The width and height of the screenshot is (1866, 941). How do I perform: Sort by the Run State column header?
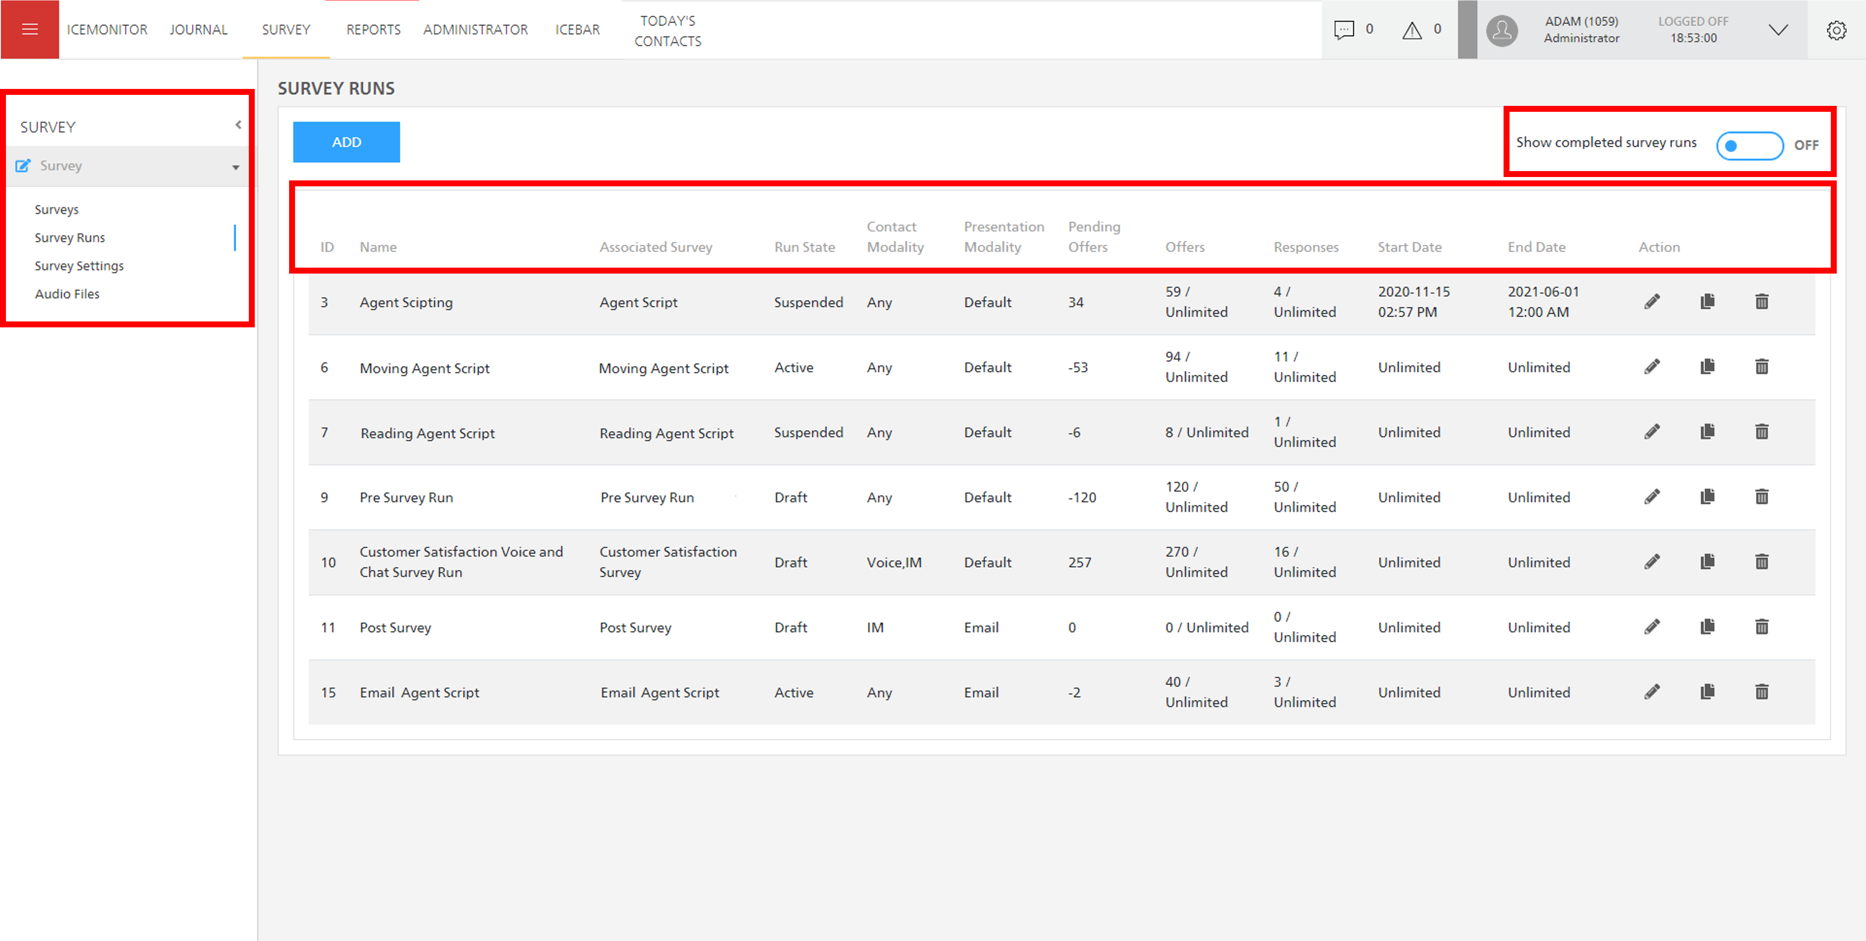pos(804,247)
